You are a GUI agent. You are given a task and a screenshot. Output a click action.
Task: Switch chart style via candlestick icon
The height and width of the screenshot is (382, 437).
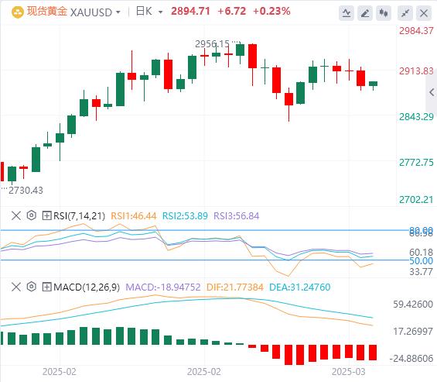(384, 13)
